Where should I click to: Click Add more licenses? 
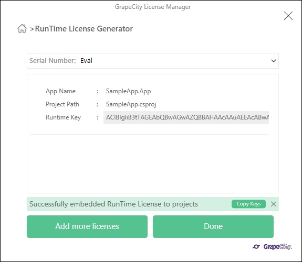point(87,226)
